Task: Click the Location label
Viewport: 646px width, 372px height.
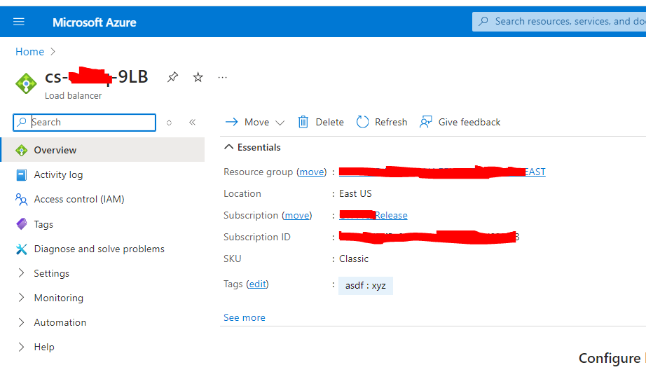Action: coord(242,193)
